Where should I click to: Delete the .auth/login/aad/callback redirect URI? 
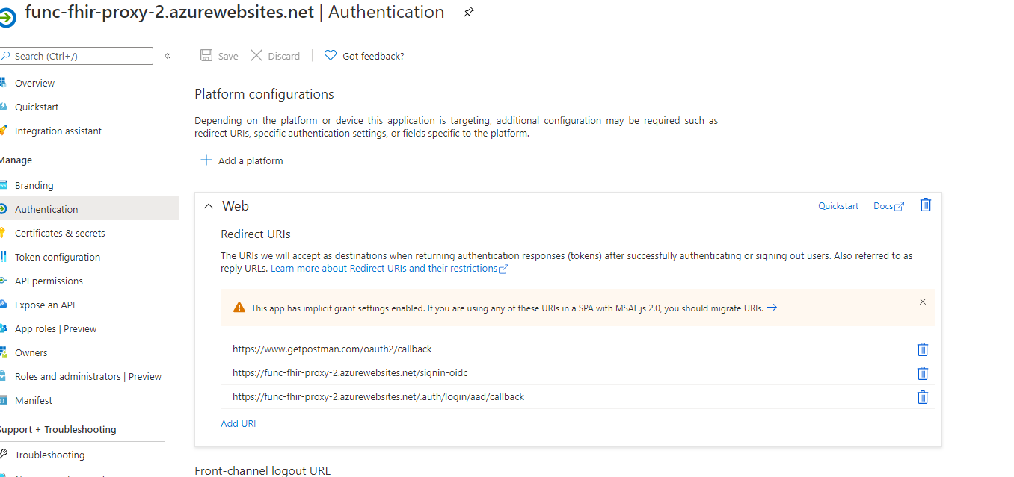922,397
